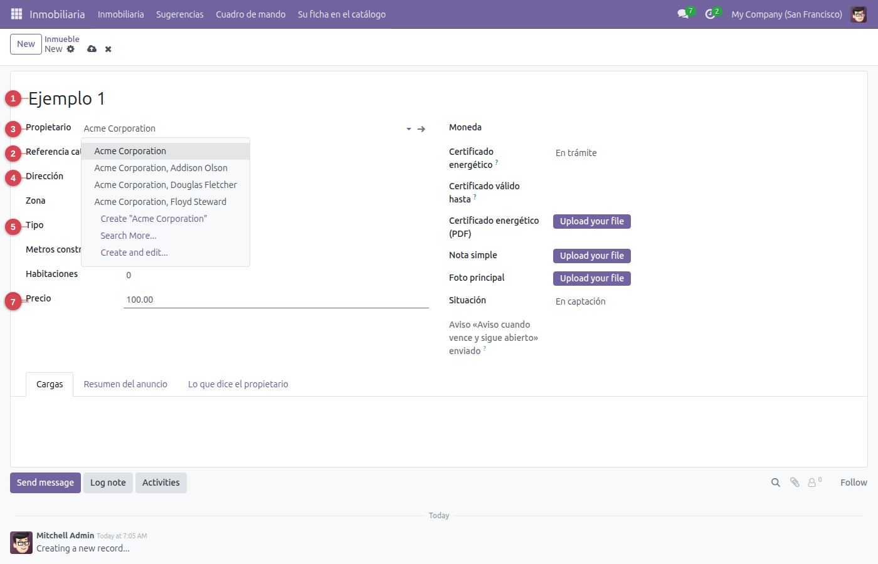Open Mitchell Admin user avatar menu

[x=859, y=14]
